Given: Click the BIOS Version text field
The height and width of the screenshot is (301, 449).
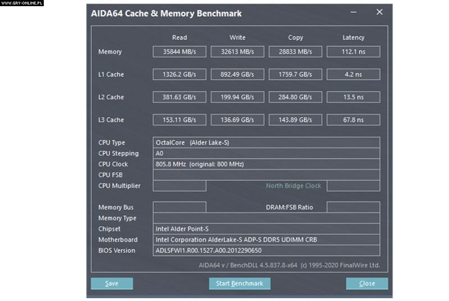Looking at the screenshot, I should click(266, 251).
